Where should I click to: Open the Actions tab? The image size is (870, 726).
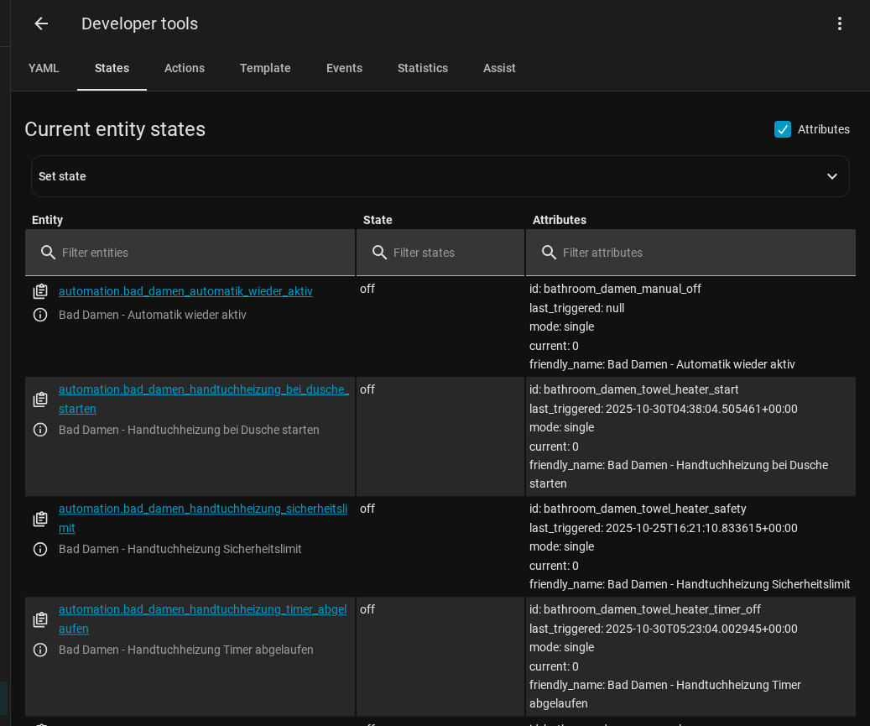click(185, 68)
